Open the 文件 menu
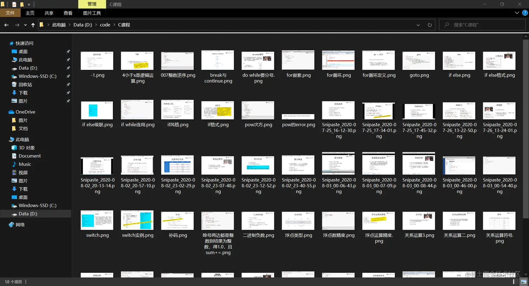The image size is (529, 286). point(10,13)
